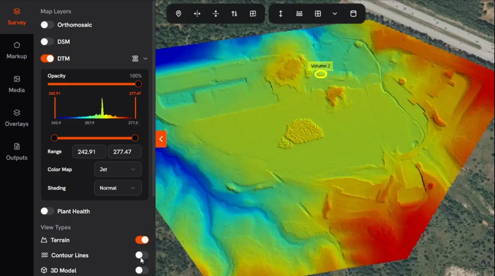Click the vertical double-arrow elevation tool
The width and height of the screenshot is (495, 276).
coord(281,14)
